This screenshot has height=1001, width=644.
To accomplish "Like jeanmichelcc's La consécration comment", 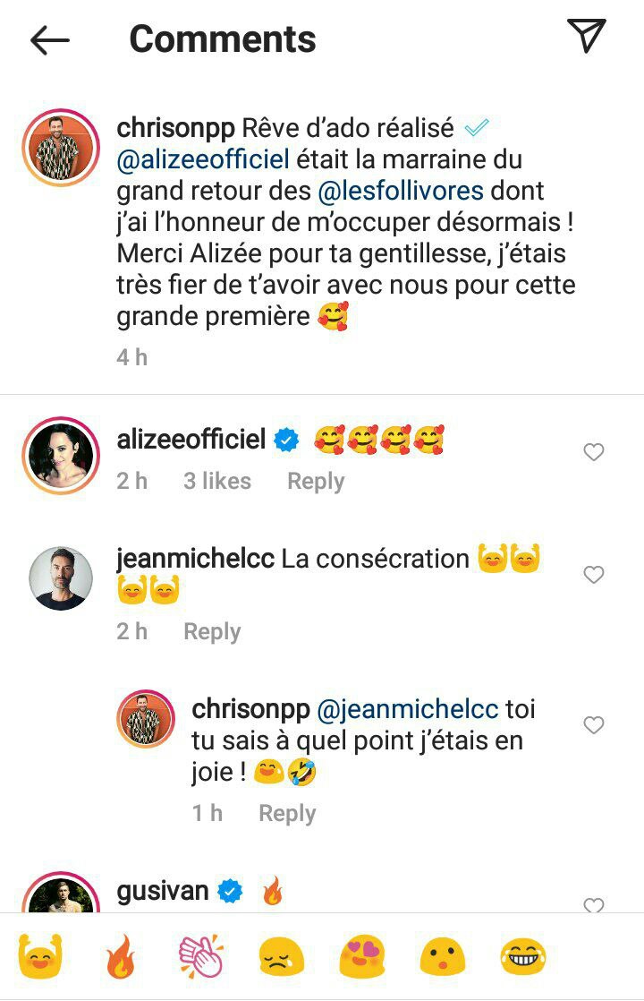I will (594, 574).
